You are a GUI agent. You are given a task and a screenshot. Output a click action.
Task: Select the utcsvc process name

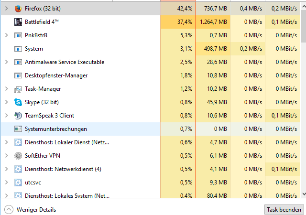pos(33,183)
